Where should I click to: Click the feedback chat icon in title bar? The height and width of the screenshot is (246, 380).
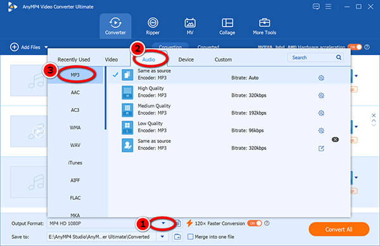(x=316, y=6)
